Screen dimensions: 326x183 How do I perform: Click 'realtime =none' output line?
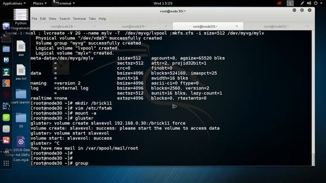[119, 98]
